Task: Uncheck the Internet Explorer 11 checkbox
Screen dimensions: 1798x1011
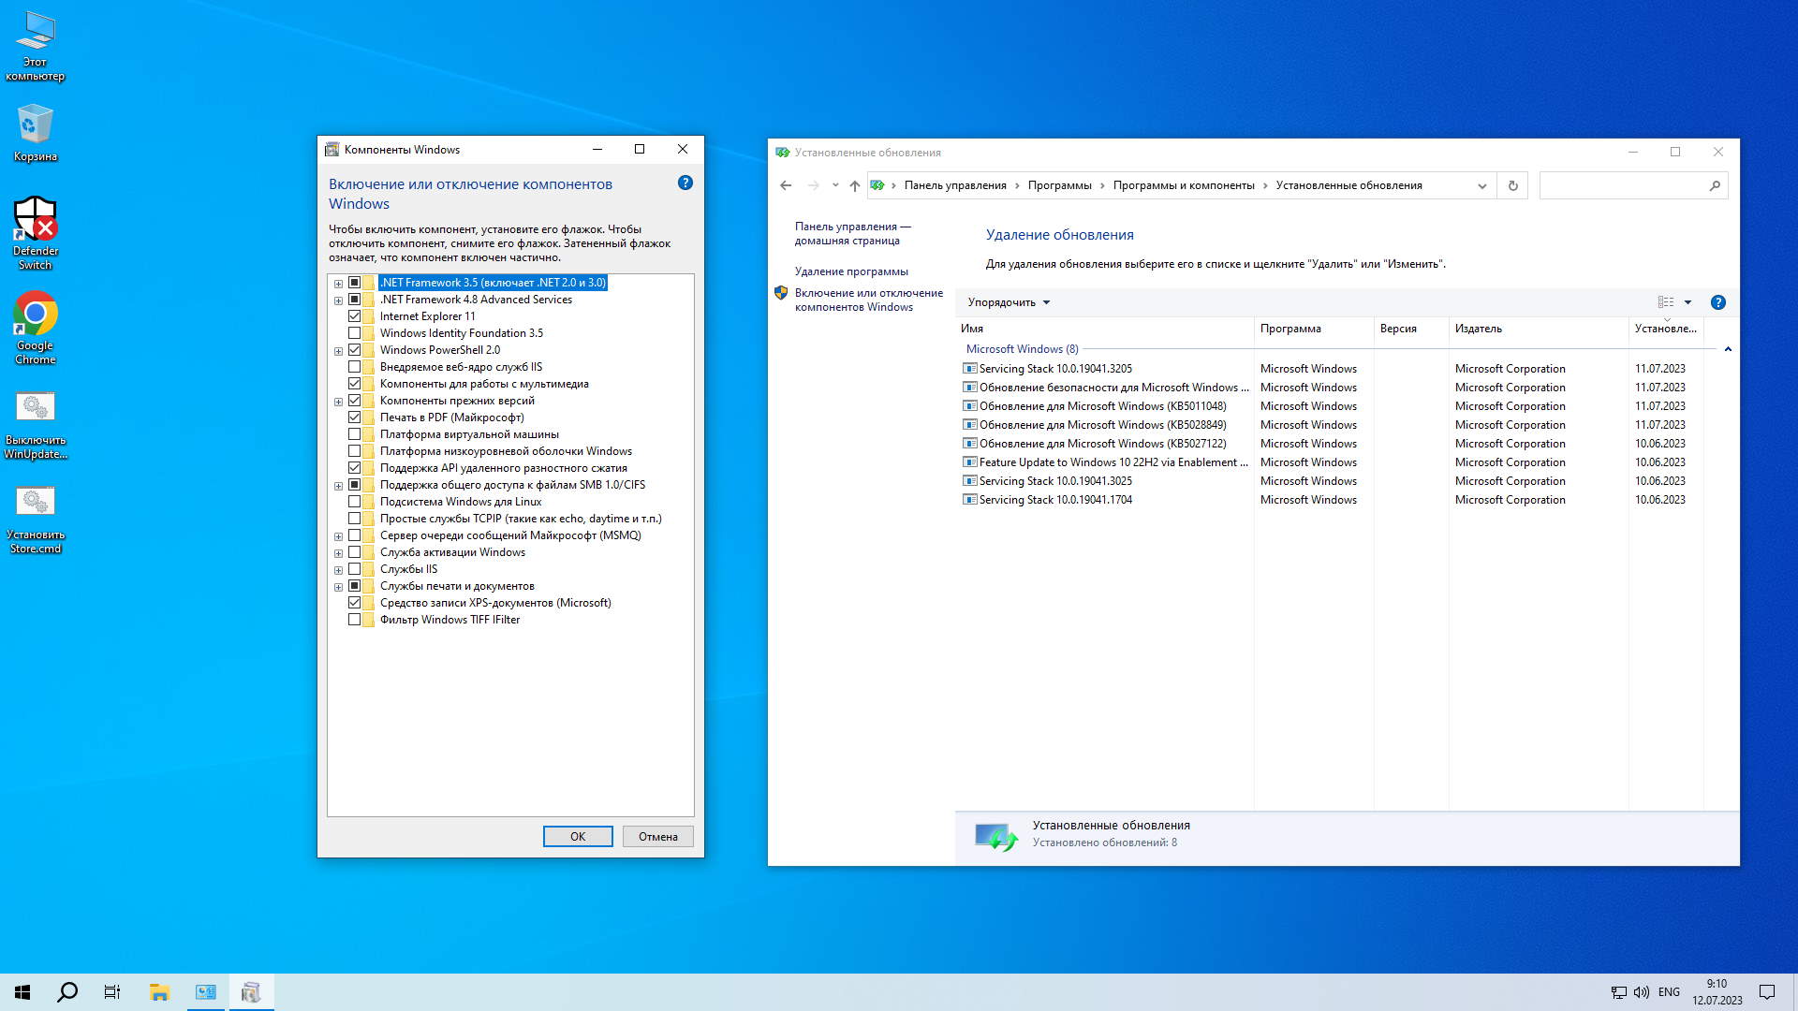Action: (x=355, y=316)
